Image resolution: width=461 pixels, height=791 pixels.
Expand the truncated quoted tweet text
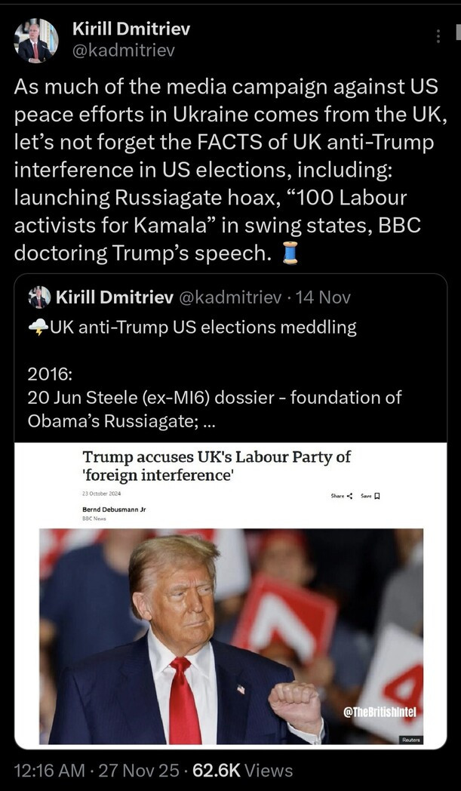point(207,420)
